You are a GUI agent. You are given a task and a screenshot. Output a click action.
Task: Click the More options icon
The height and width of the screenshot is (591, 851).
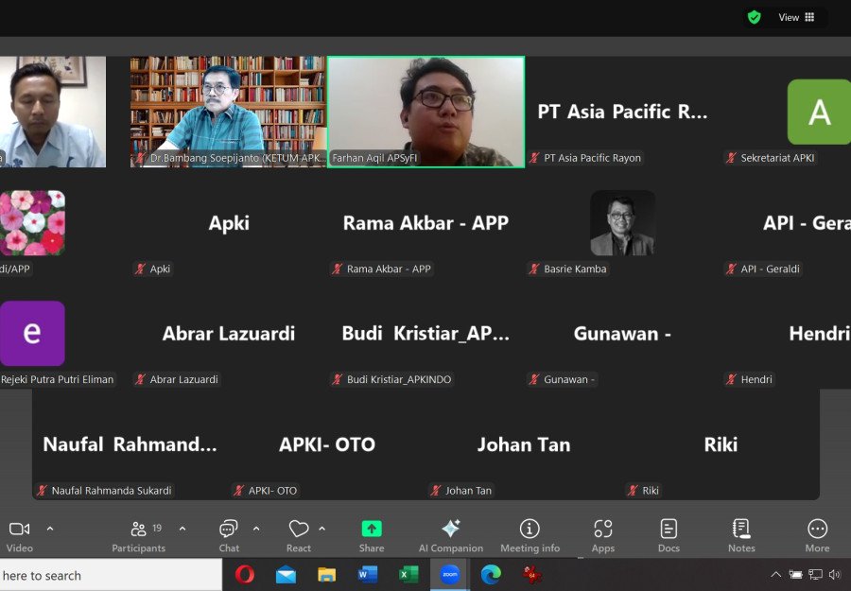tap(817, 529)
